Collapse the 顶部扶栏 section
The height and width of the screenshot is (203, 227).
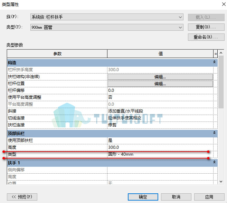(214, 133)
